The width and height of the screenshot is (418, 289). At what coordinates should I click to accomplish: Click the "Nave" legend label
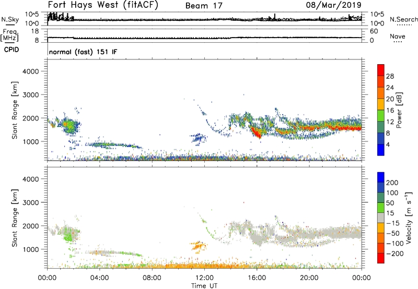click(x=398, y=36)
